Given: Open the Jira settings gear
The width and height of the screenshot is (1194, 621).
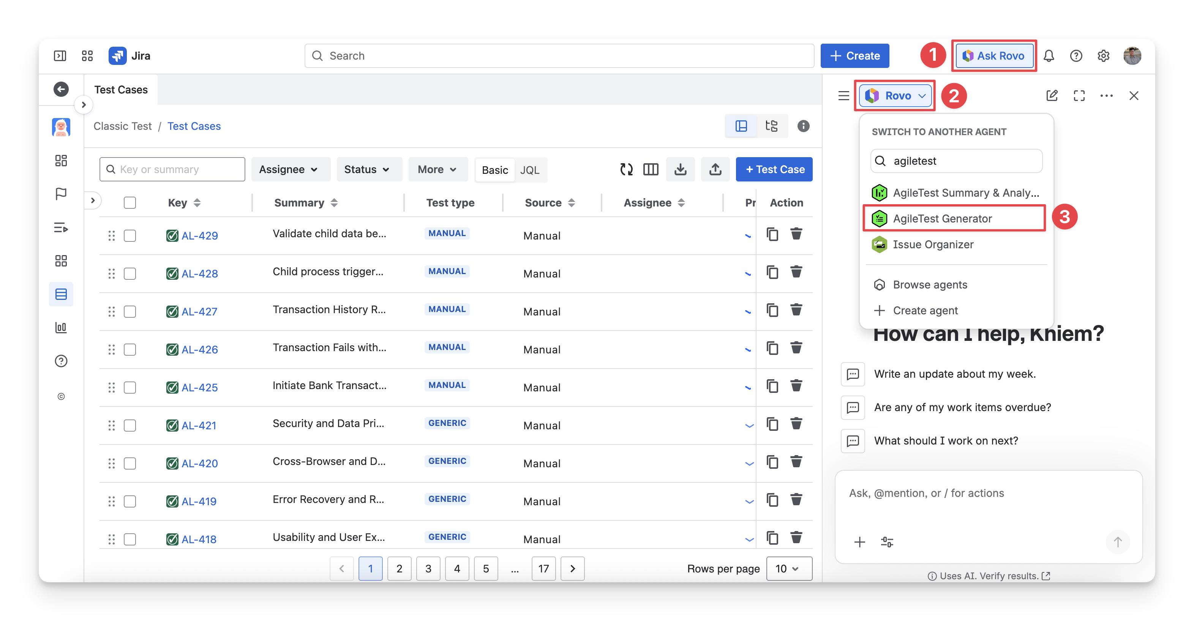Looking at the screenshot, I should coord(1103,56).
